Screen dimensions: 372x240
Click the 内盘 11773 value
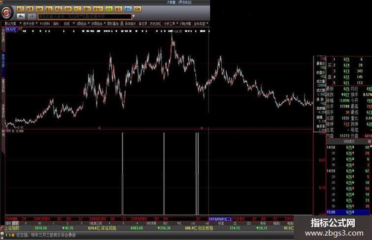click(344, 136)
